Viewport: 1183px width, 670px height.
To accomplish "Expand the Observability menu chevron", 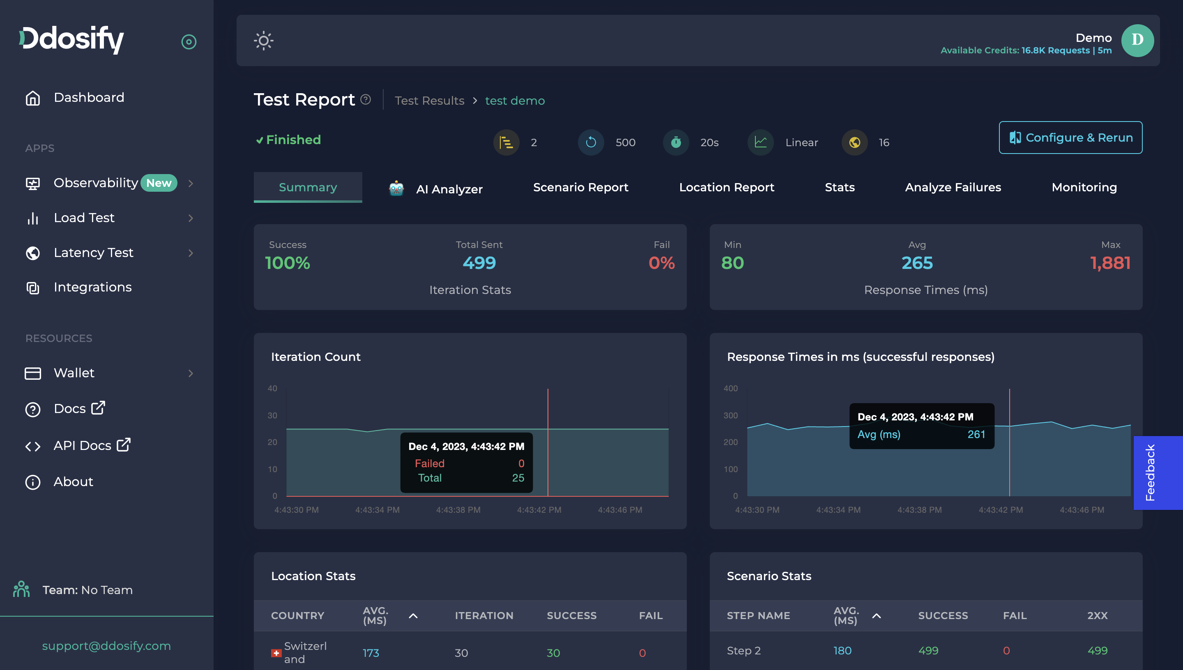I will tap(191, 183).
